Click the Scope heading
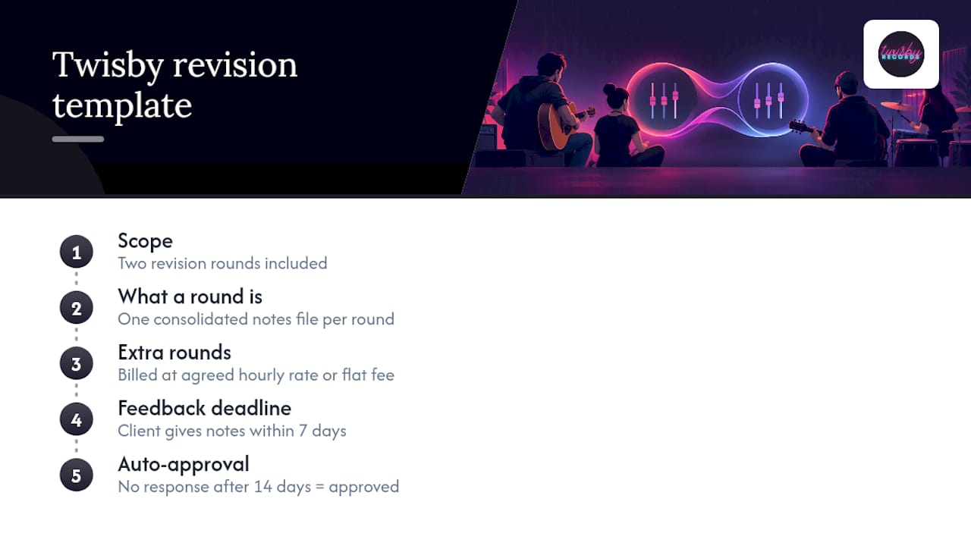 145,241
